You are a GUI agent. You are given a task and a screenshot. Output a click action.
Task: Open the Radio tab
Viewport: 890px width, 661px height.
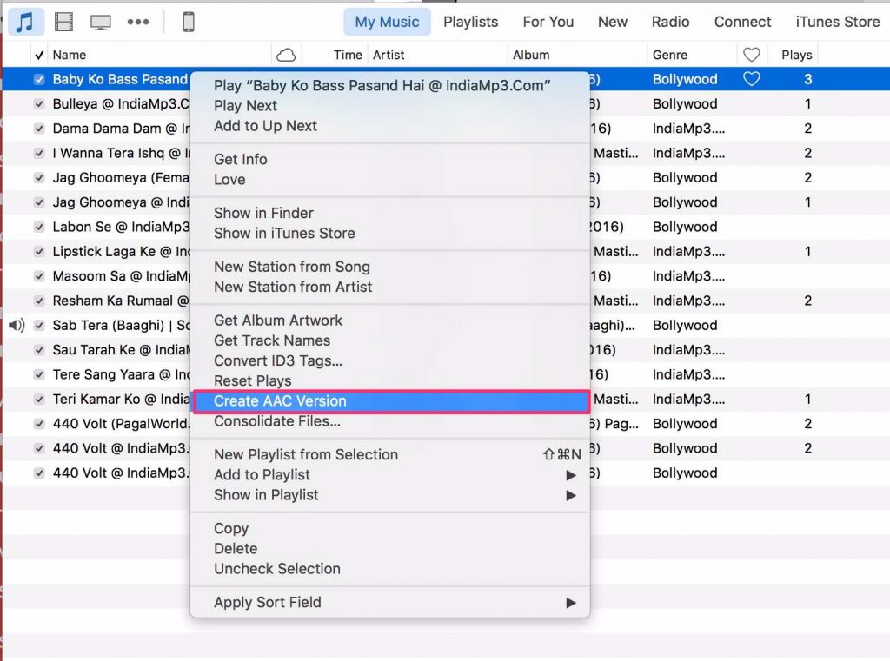coord(670,22)
